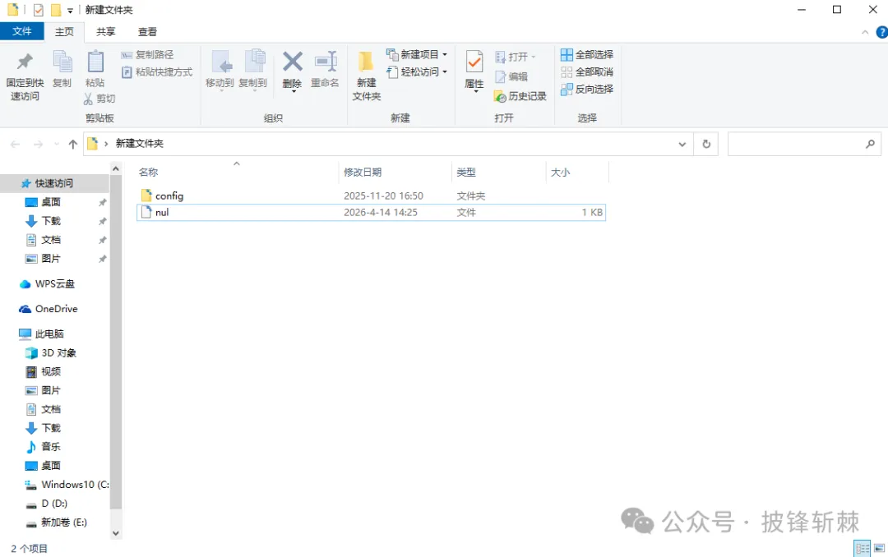Open the 文件 menu tab
The height and width of the screenshot is (557, 888).
pyautogui.click(x=22, y=31)
